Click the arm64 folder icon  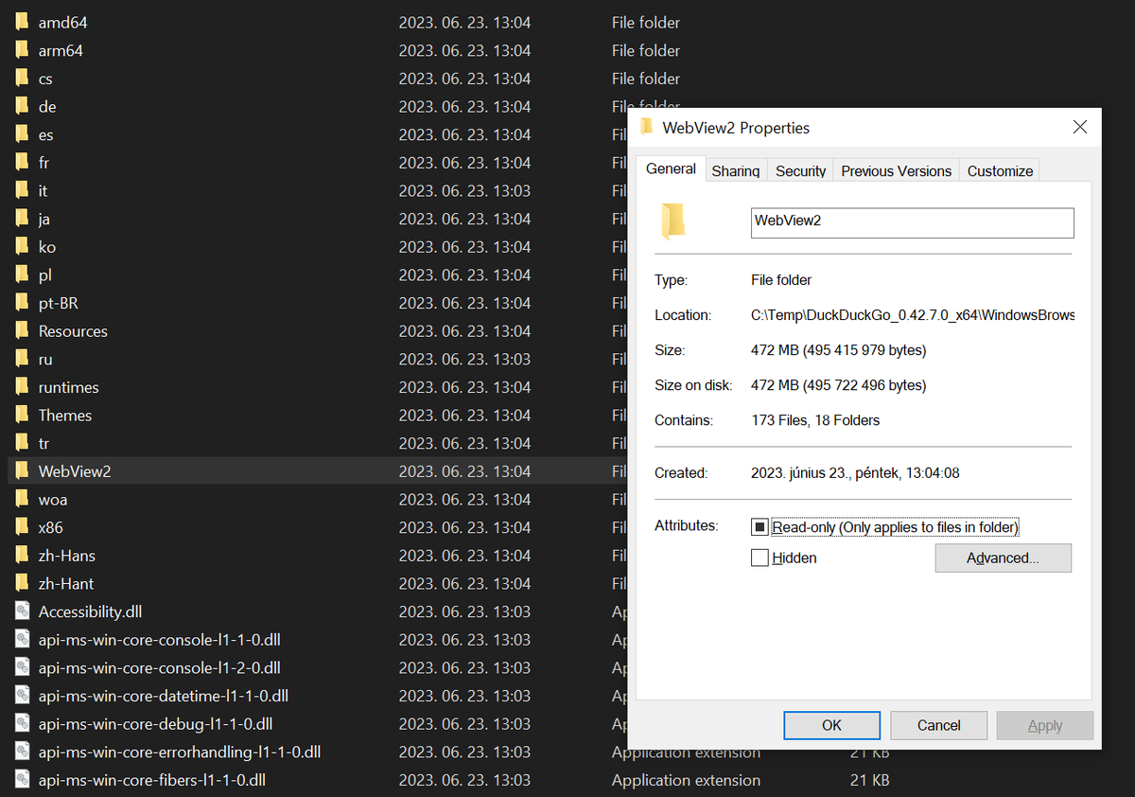[x=23, y=50]
